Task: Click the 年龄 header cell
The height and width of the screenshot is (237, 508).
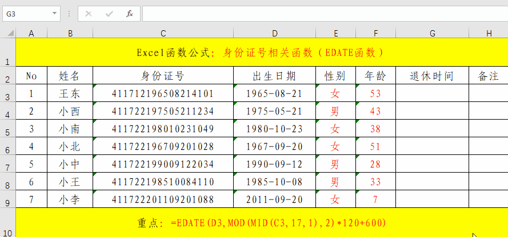Action: (x=375, y=76)
